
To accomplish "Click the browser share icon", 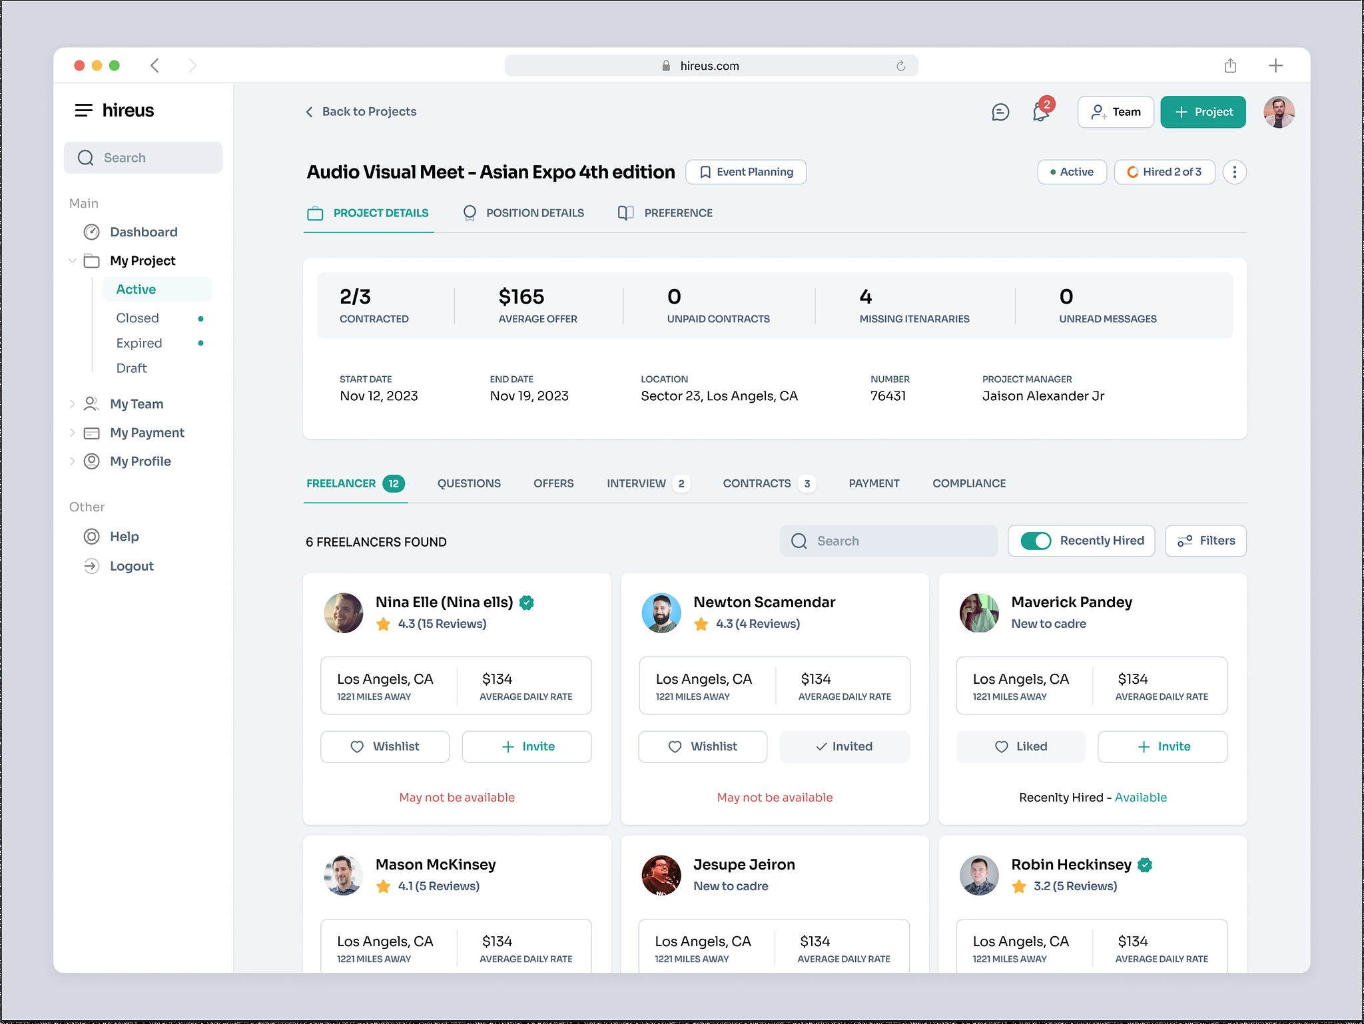I will click(1230, 65).
